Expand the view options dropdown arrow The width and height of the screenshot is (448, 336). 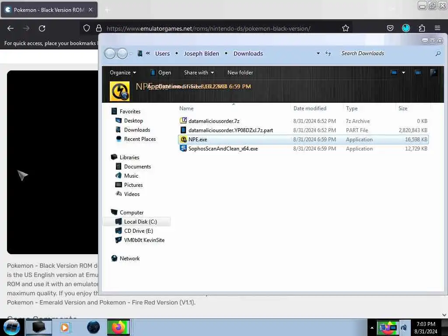point(403,73)
